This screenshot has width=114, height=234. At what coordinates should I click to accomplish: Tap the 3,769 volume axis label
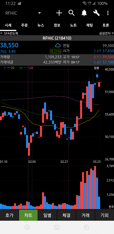point(110,166)
